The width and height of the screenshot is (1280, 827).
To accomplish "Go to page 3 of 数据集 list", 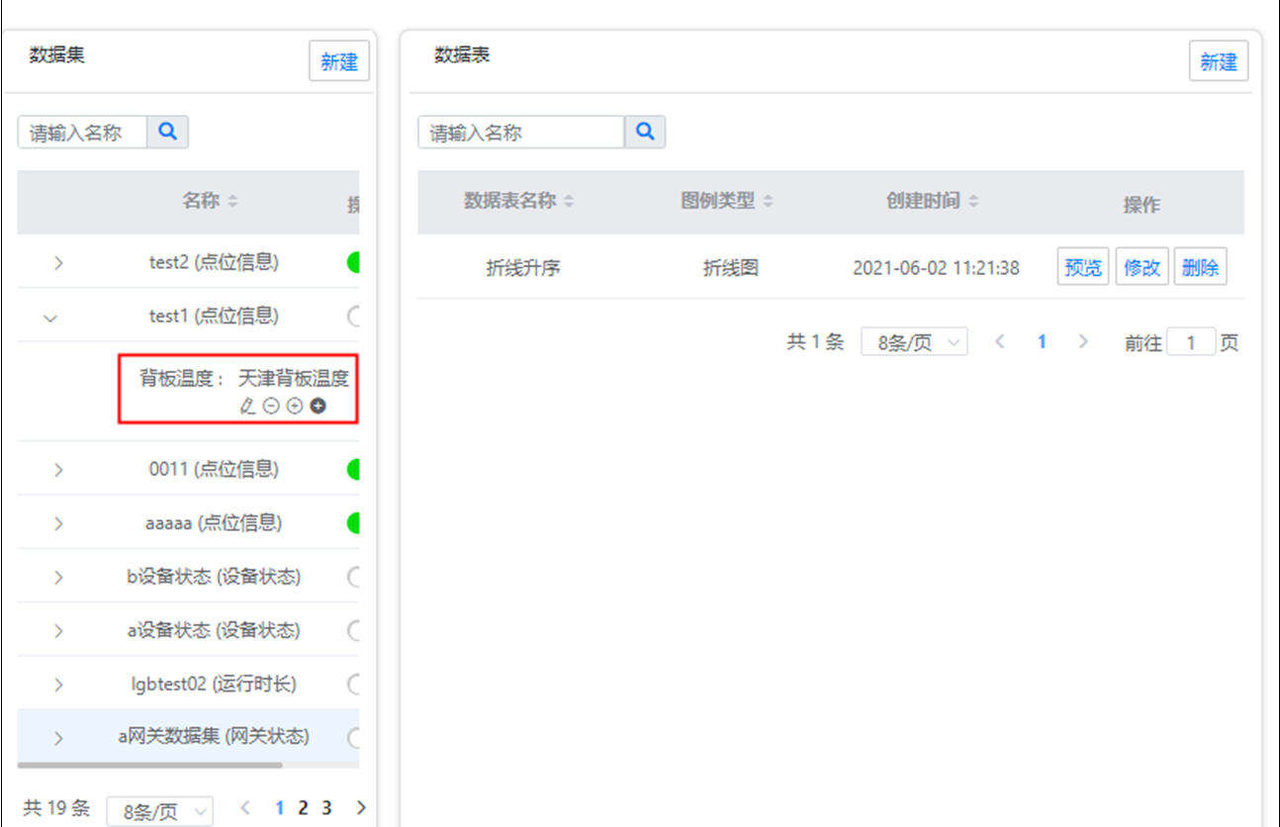I will 326,808.
